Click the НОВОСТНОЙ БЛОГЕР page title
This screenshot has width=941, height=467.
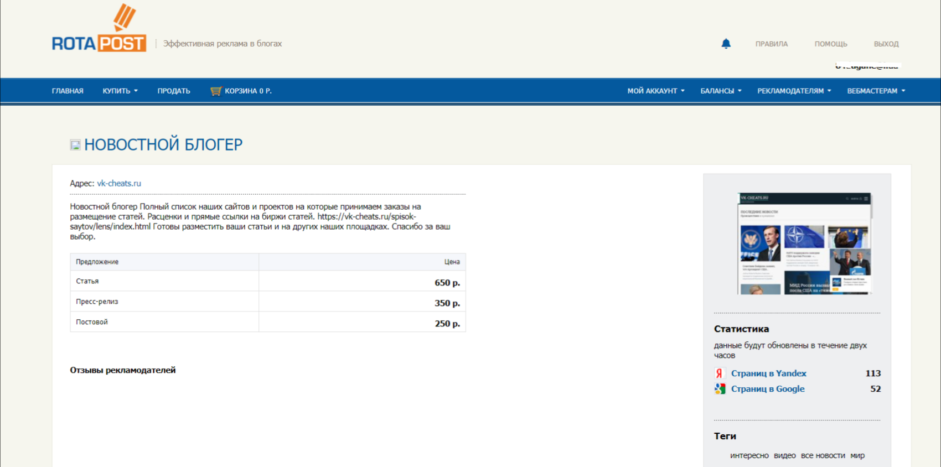[163, 145]
